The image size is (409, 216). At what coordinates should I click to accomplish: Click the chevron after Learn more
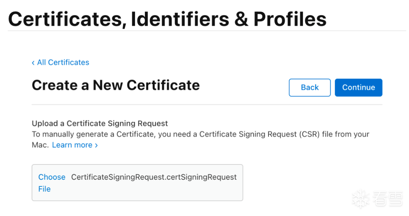point(96,145)
